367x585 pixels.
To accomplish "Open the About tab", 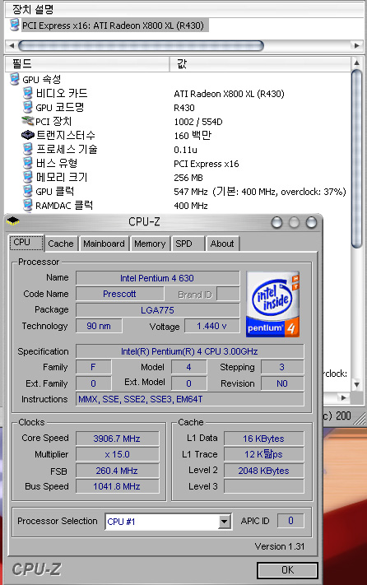I will tap(222, 244).
